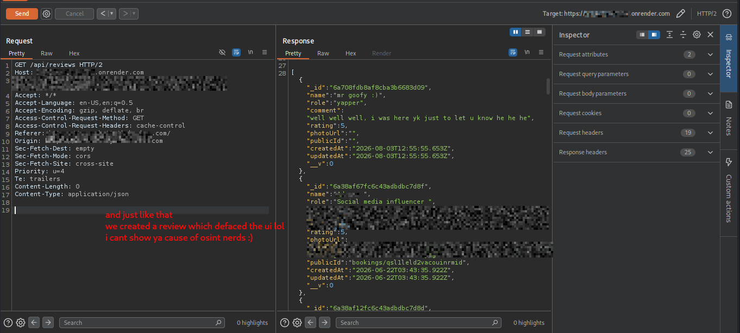The height and width of the screenshot is (333, 740).
Task: Focus the Response search field
Action: point(418,323)
